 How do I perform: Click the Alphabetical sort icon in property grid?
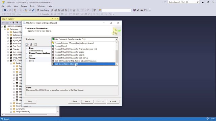(31, 44)
